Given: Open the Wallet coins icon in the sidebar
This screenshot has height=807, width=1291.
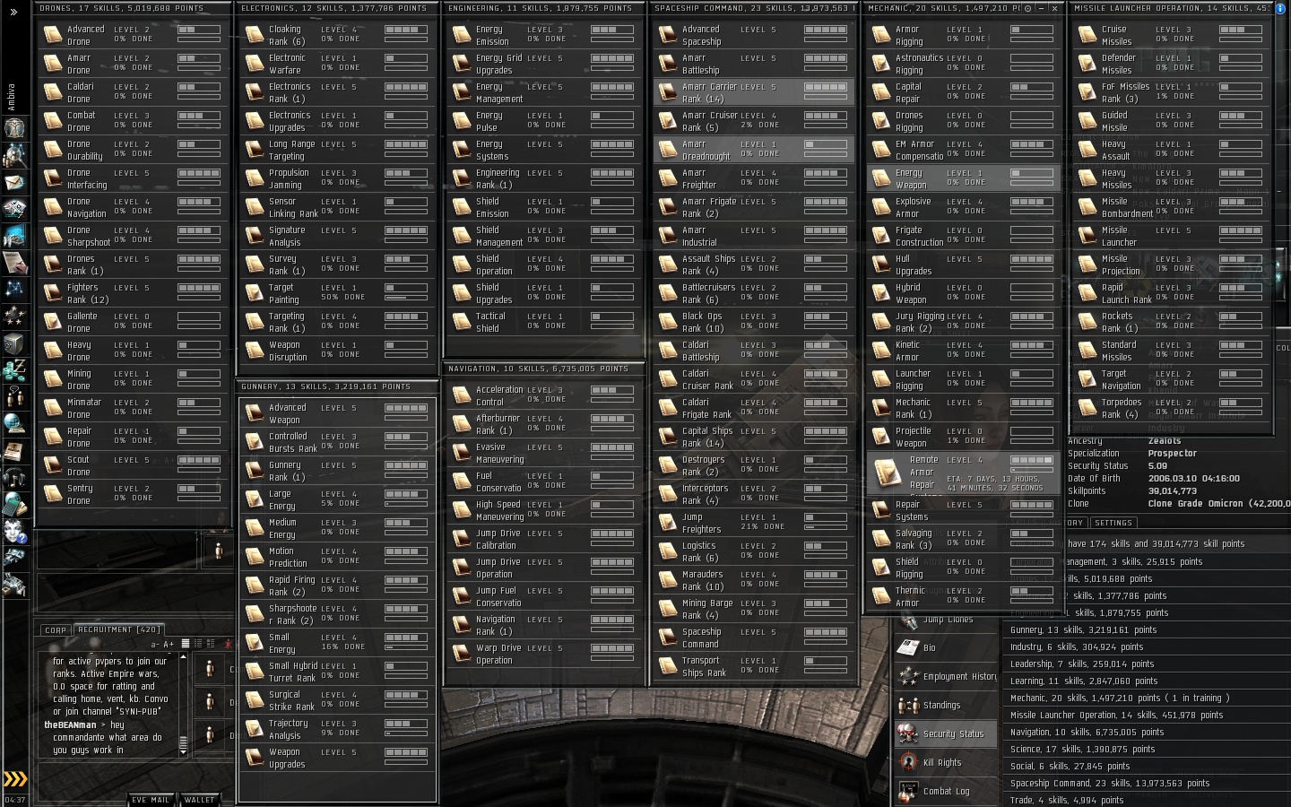Looking at the screenshot, I should 14,369.
